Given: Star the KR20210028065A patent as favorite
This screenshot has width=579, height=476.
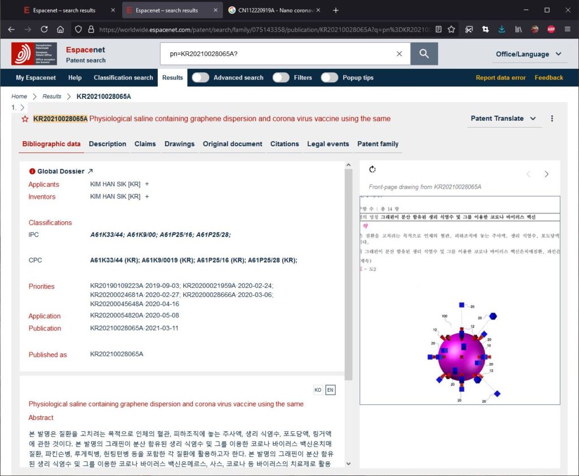Looking at the screenshot, I should pos(25,119).
